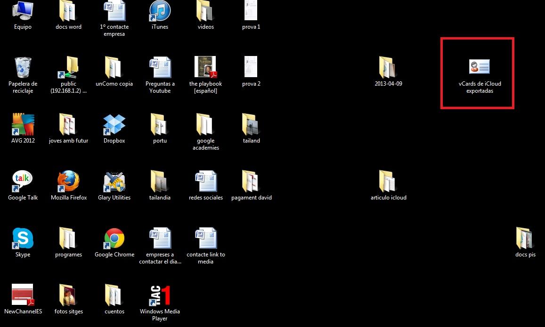Image resolution: width=545 pixels, height=327 pixels.
Task: Select the AVG 2012 antivirus icon
Action: (23, 125)
